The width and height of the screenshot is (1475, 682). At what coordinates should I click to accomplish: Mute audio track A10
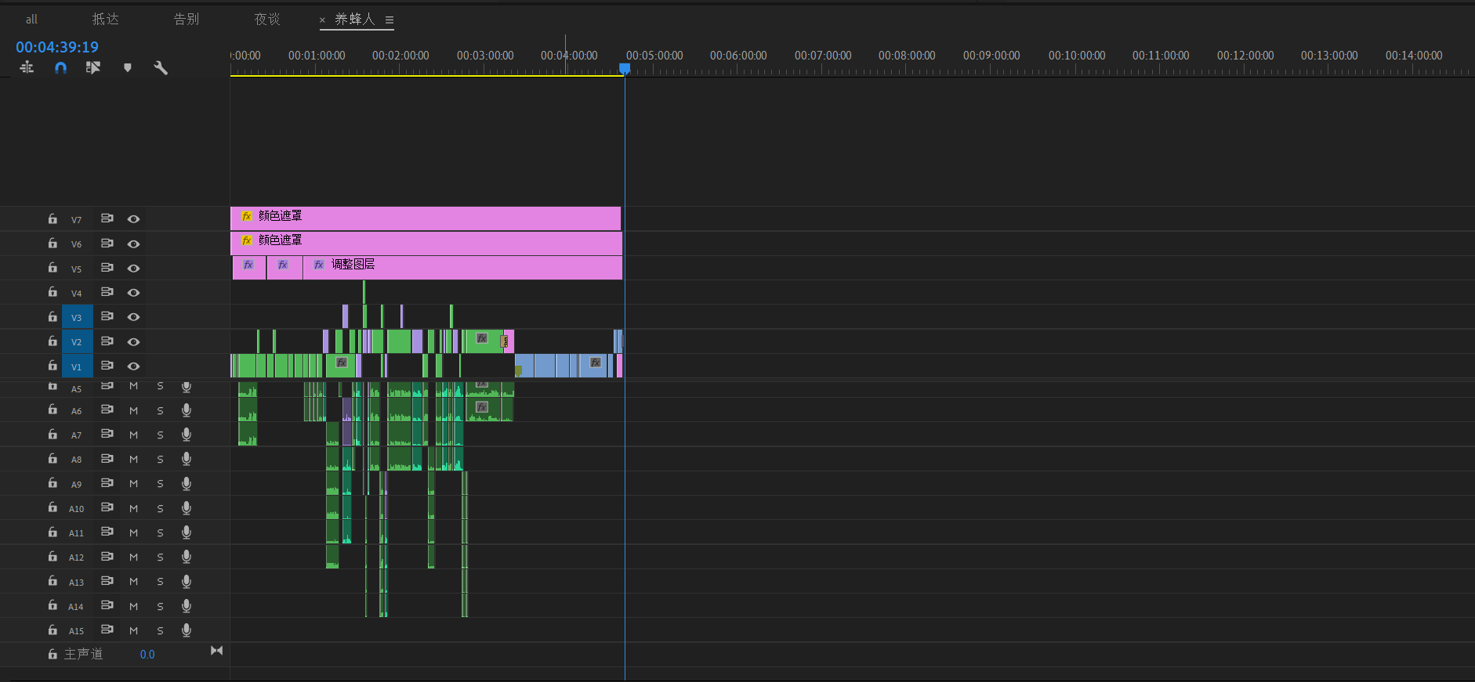coord(133,509)
